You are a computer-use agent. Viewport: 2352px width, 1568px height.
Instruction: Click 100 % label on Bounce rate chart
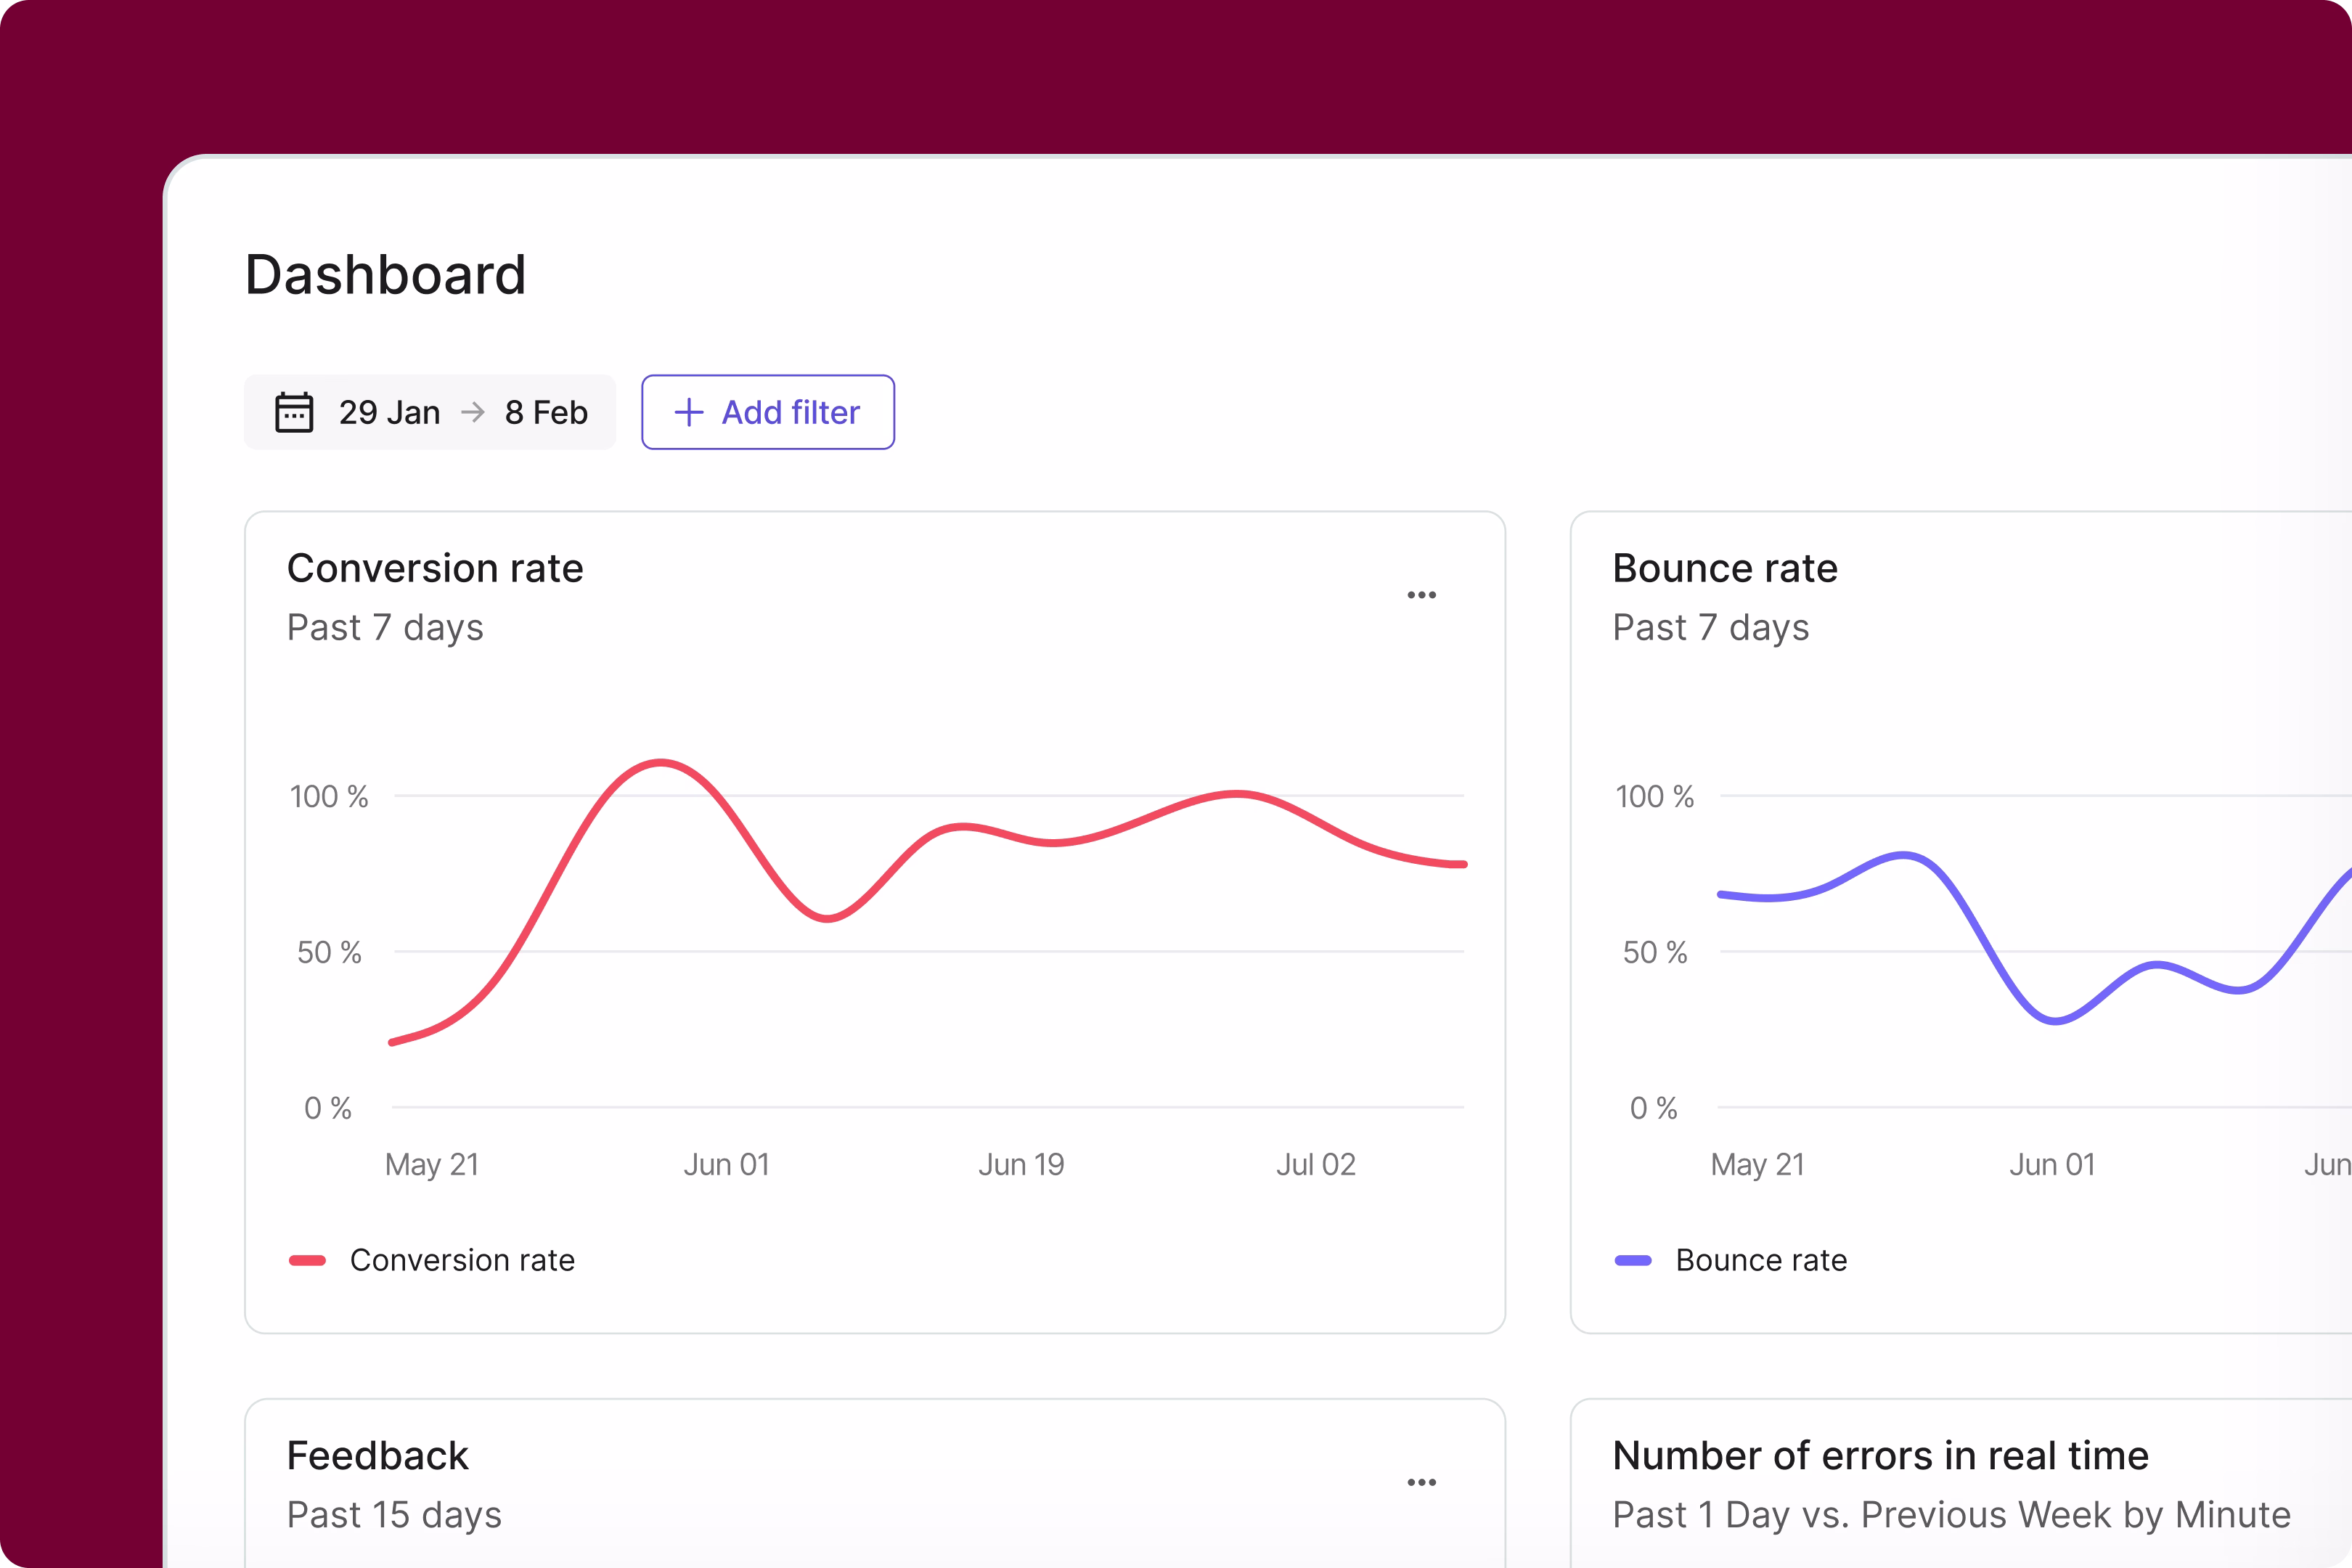click(x=1655, y=797)
